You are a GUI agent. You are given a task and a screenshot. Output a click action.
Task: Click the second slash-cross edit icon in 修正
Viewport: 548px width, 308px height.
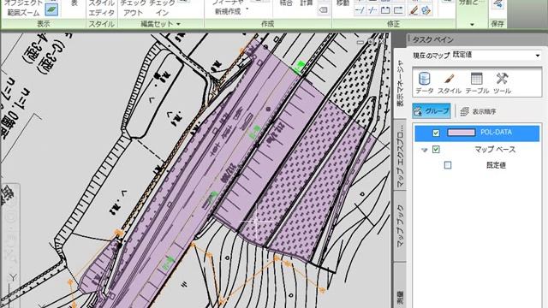pos(372,10)
